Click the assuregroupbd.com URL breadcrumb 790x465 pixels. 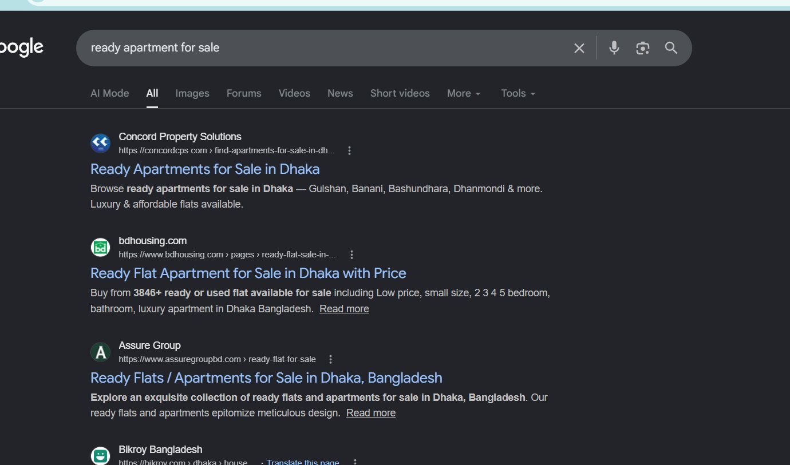[x=217, y=359]
